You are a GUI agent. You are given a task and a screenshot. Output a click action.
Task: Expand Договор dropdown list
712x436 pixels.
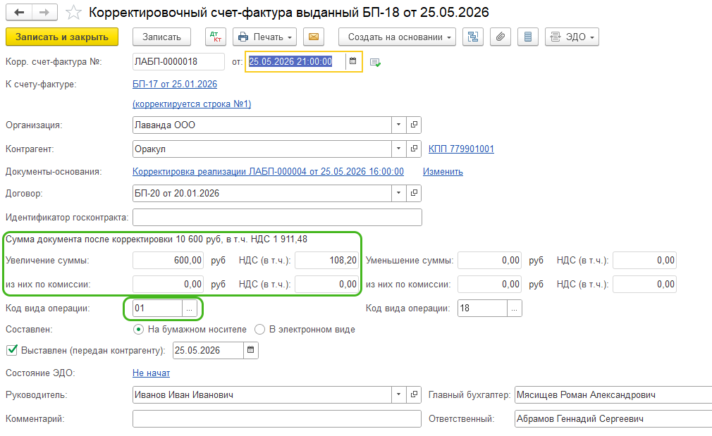[399, 193]
